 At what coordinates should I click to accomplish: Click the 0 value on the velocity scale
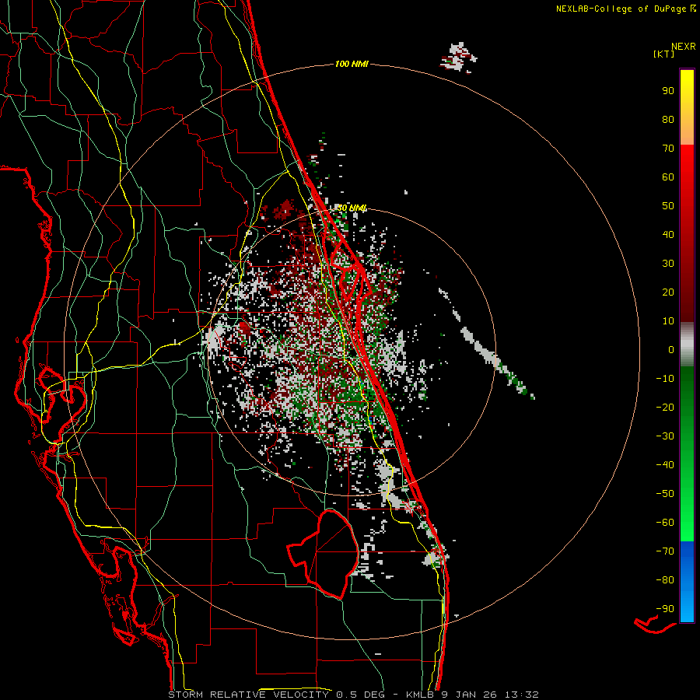pos(671,350)
